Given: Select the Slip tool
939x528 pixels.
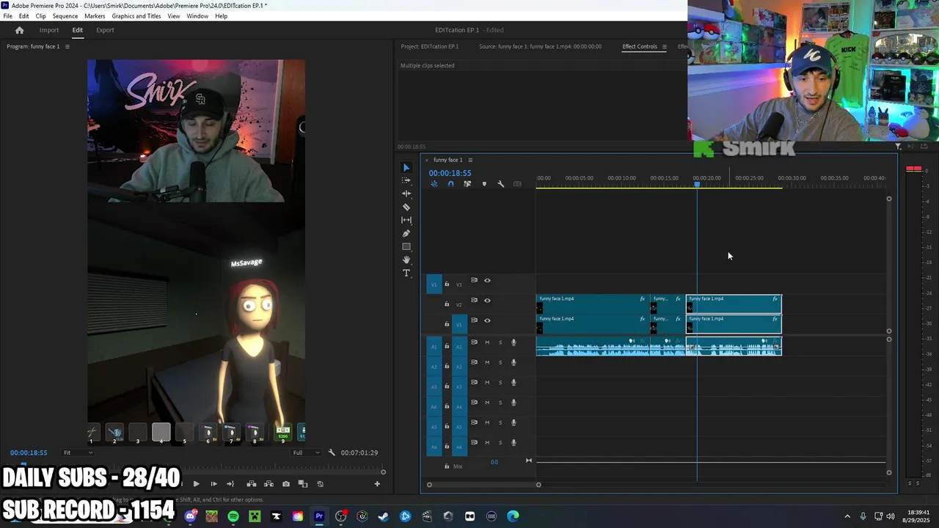Looking at the screenshot, I should coord(406,220).
